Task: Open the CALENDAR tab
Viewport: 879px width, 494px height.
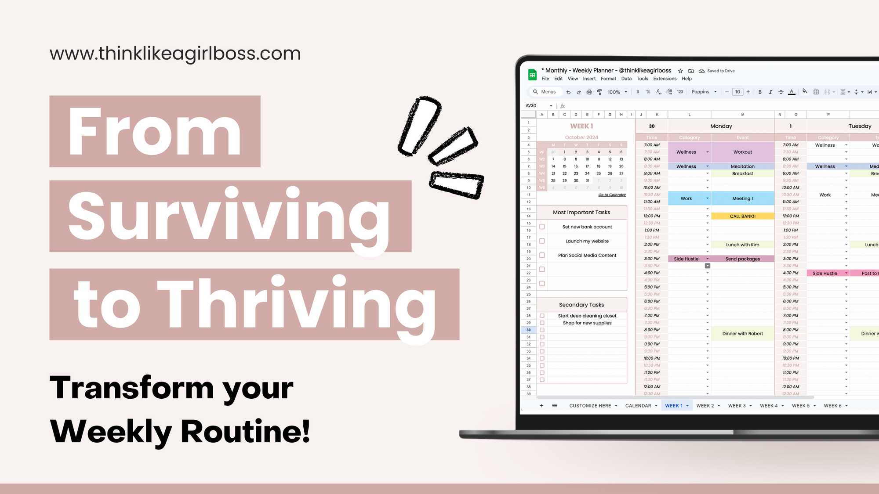Action: pyautogui.click(x=638, y=405)
